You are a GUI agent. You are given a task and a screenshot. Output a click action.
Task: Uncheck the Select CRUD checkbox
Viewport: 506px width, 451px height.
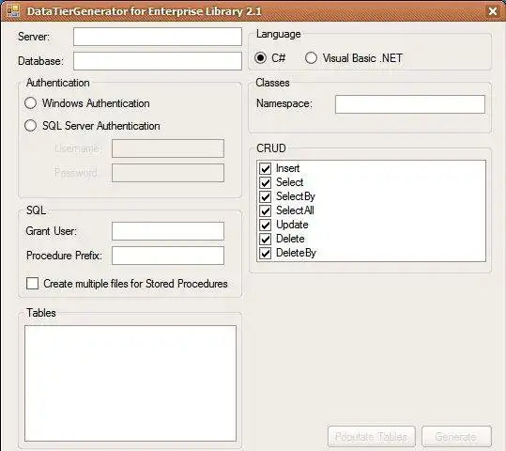click(266, 182)
